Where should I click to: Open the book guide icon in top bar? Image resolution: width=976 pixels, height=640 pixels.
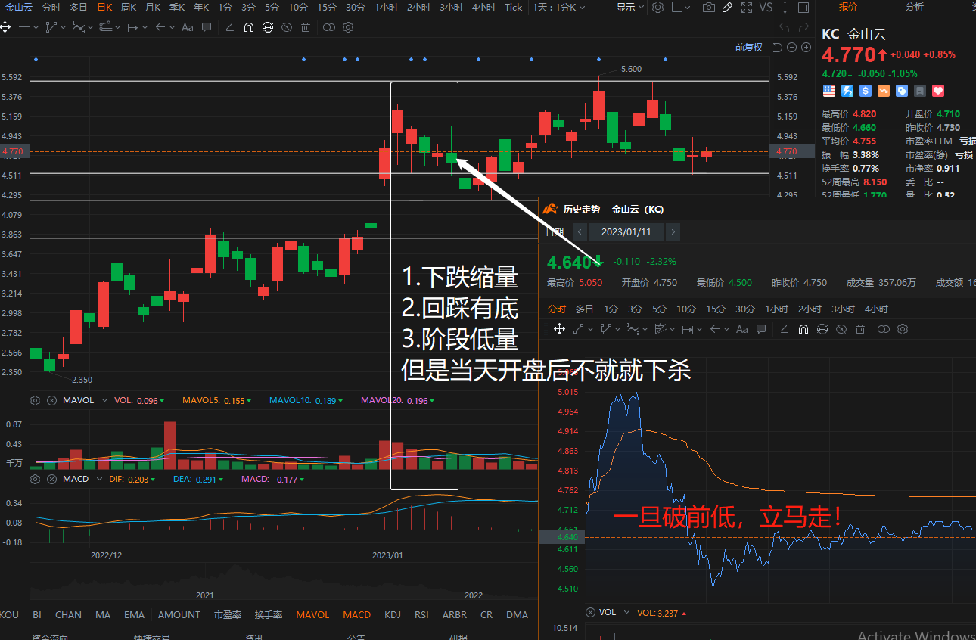[x=785, y=7]
